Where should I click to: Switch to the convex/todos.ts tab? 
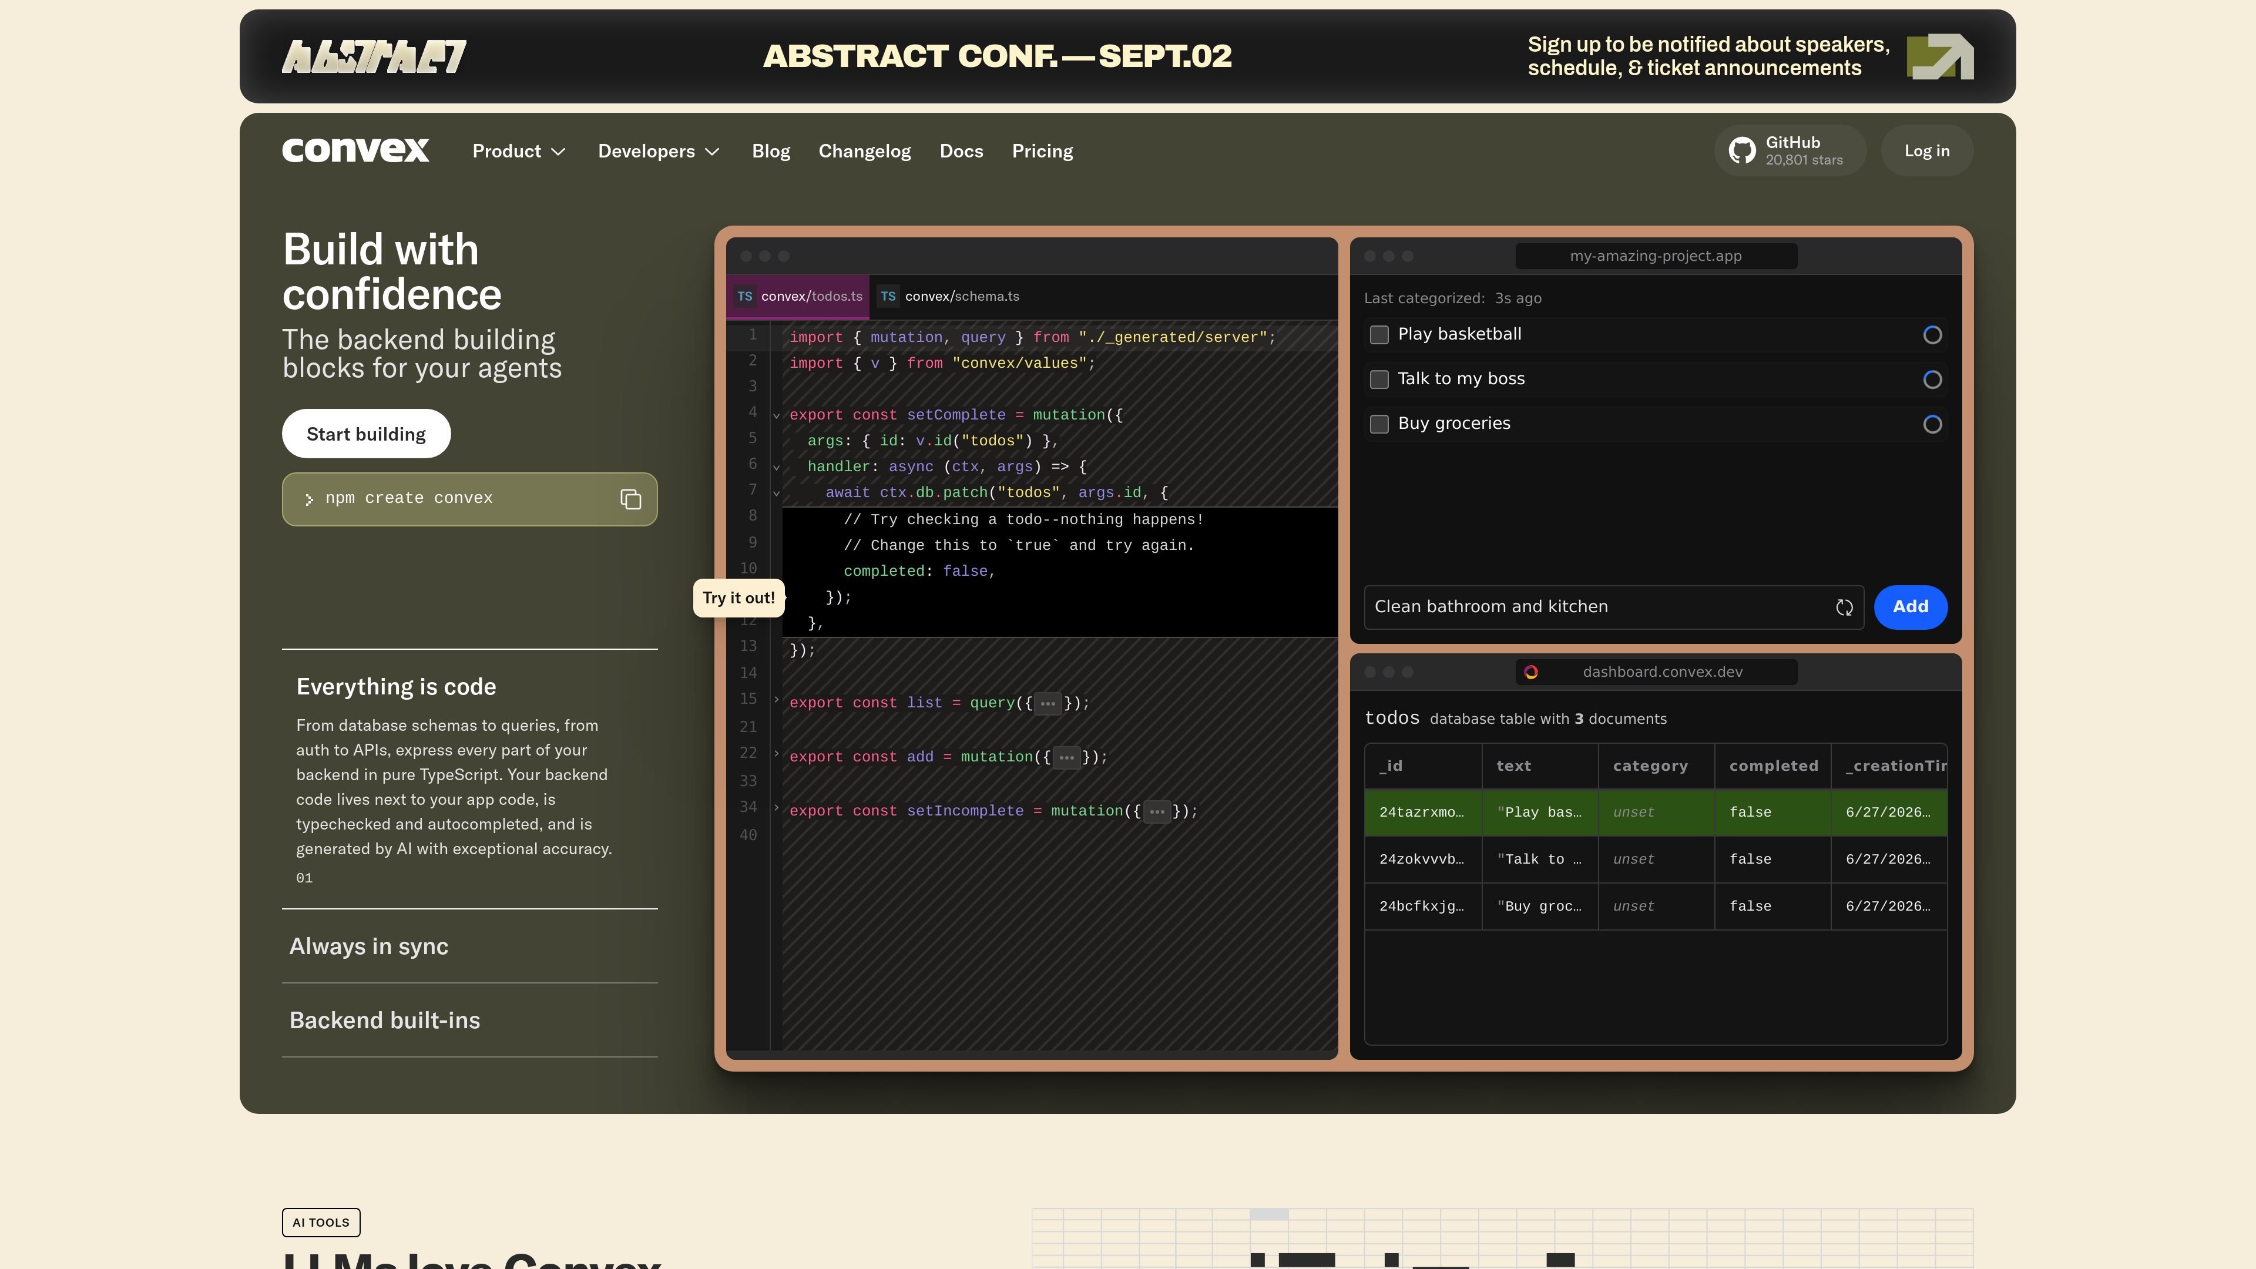pos(799,296)
